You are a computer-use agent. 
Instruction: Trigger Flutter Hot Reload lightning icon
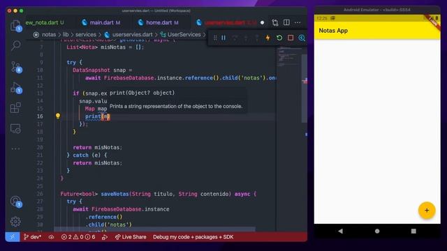coord(268,38)
